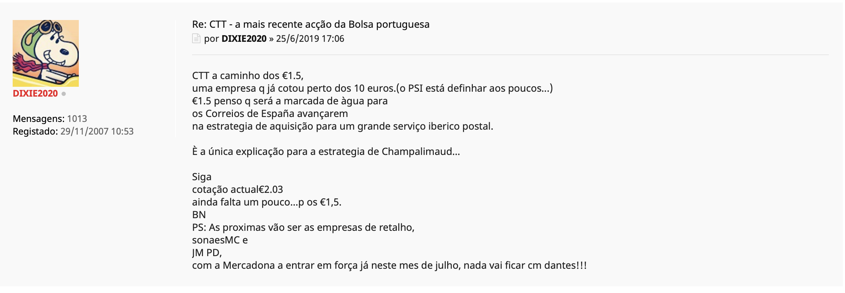Click the text "sonaesMC e"
Image resolution: width=845 pixels, height=293 pixels.
220,240
